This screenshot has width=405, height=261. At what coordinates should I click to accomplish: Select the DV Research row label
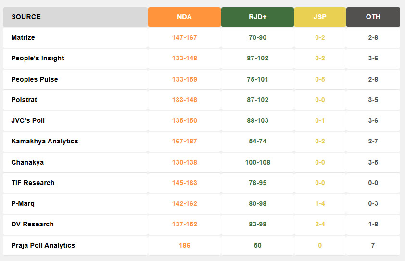32,224
